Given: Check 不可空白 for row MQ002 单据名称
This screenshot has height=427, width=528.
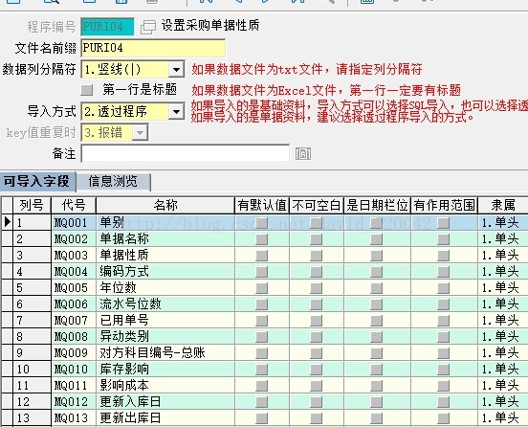Looking at the screenshot, I should point(317,239).
